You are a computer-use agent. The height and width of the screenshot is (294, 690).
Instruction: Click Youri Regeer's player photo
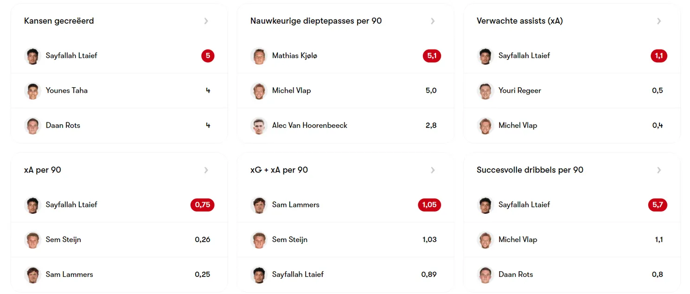point(485,90)
